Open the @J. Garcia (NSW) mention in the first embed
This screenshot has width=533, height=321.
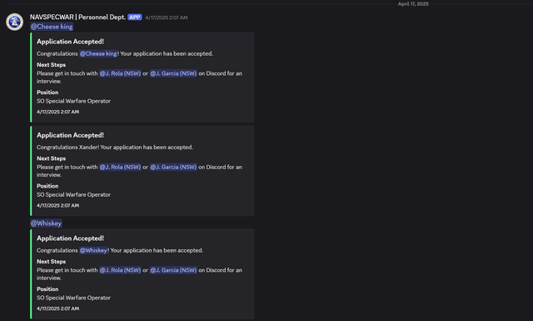pos(173,73)
